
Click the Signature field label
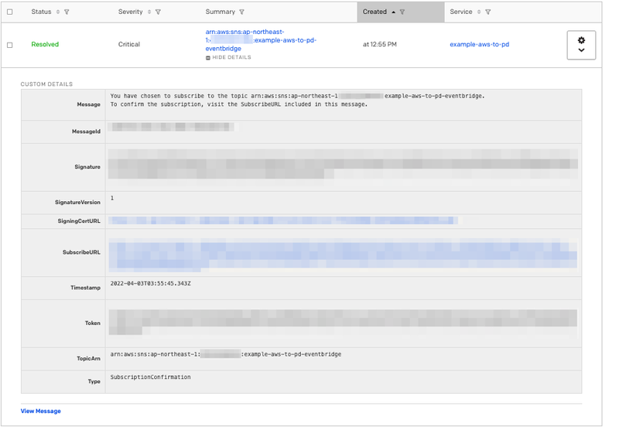pos(87,167)
